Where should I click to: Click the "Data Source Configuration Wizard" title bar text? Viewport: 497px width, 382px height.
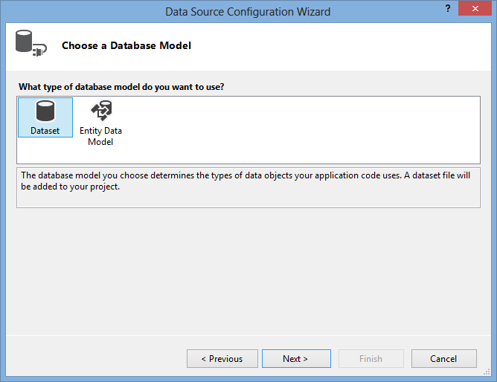coord(248,12)
